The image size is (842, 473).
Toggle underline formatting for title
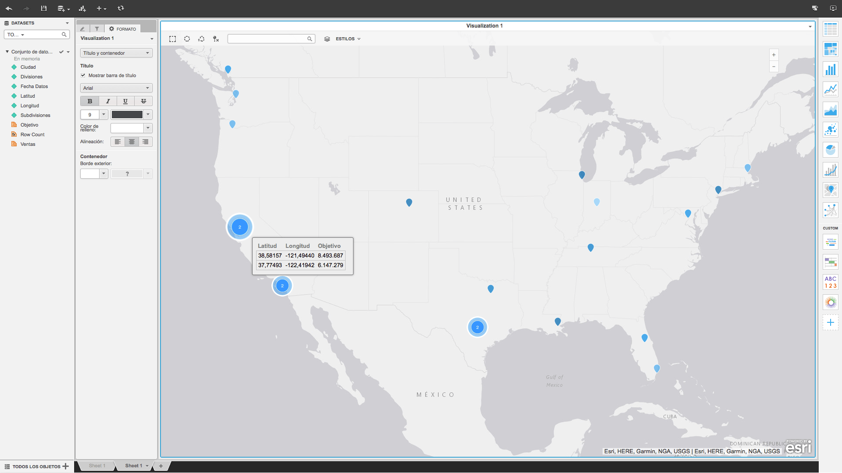point(125,101)
